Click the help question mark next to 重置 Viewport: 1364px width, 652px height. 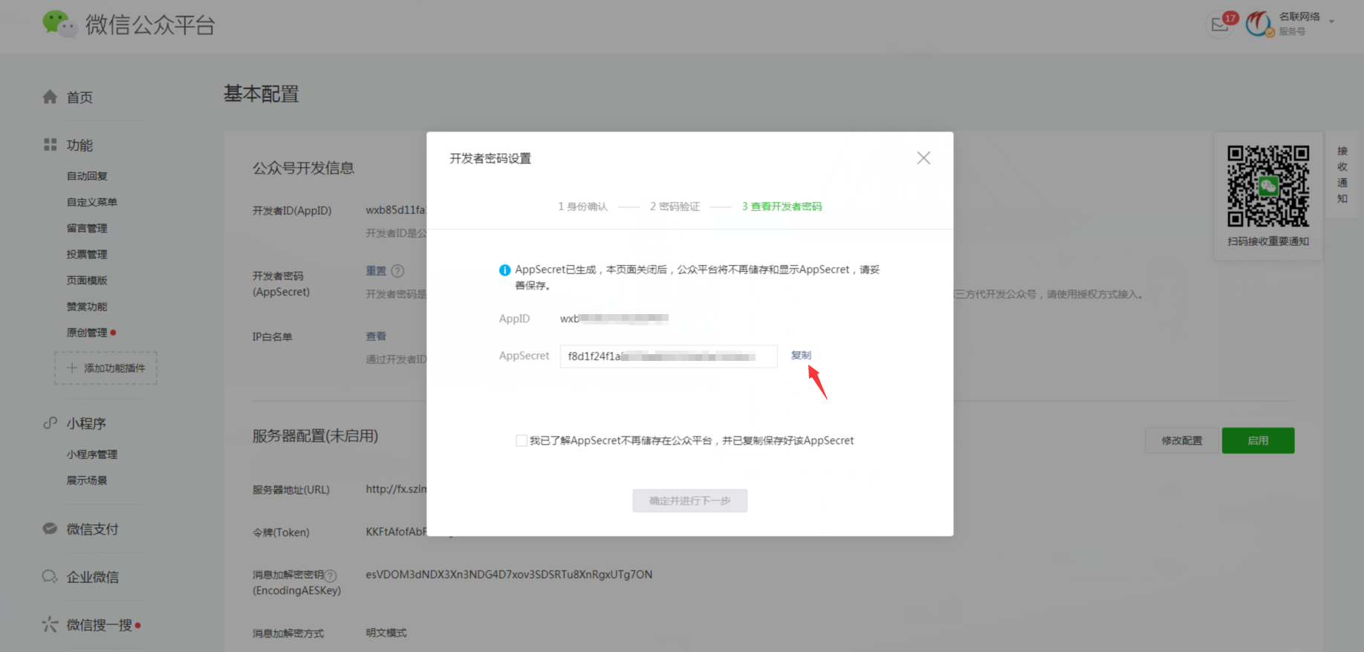[x=397, y=271]
